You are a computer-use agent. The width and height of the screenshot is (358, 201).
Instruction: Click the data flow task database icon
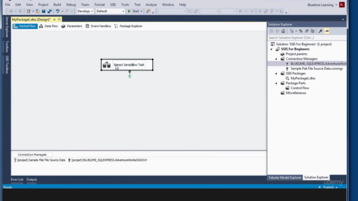point(107,65)
